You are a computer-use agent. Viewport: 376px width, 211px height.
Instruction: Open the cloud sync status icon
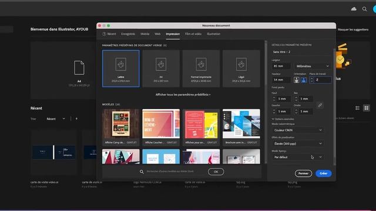(354, 9)
